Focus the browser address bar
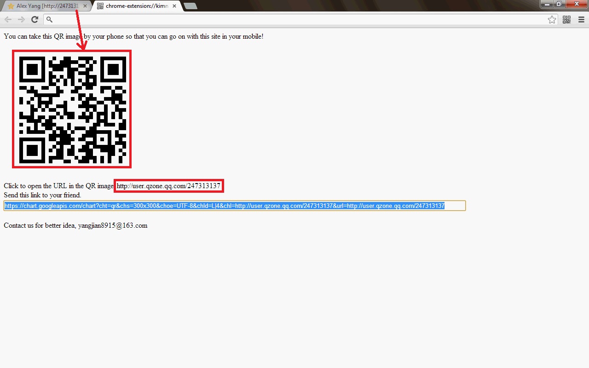This screenshot has width=589, height=368. point(301,19)
